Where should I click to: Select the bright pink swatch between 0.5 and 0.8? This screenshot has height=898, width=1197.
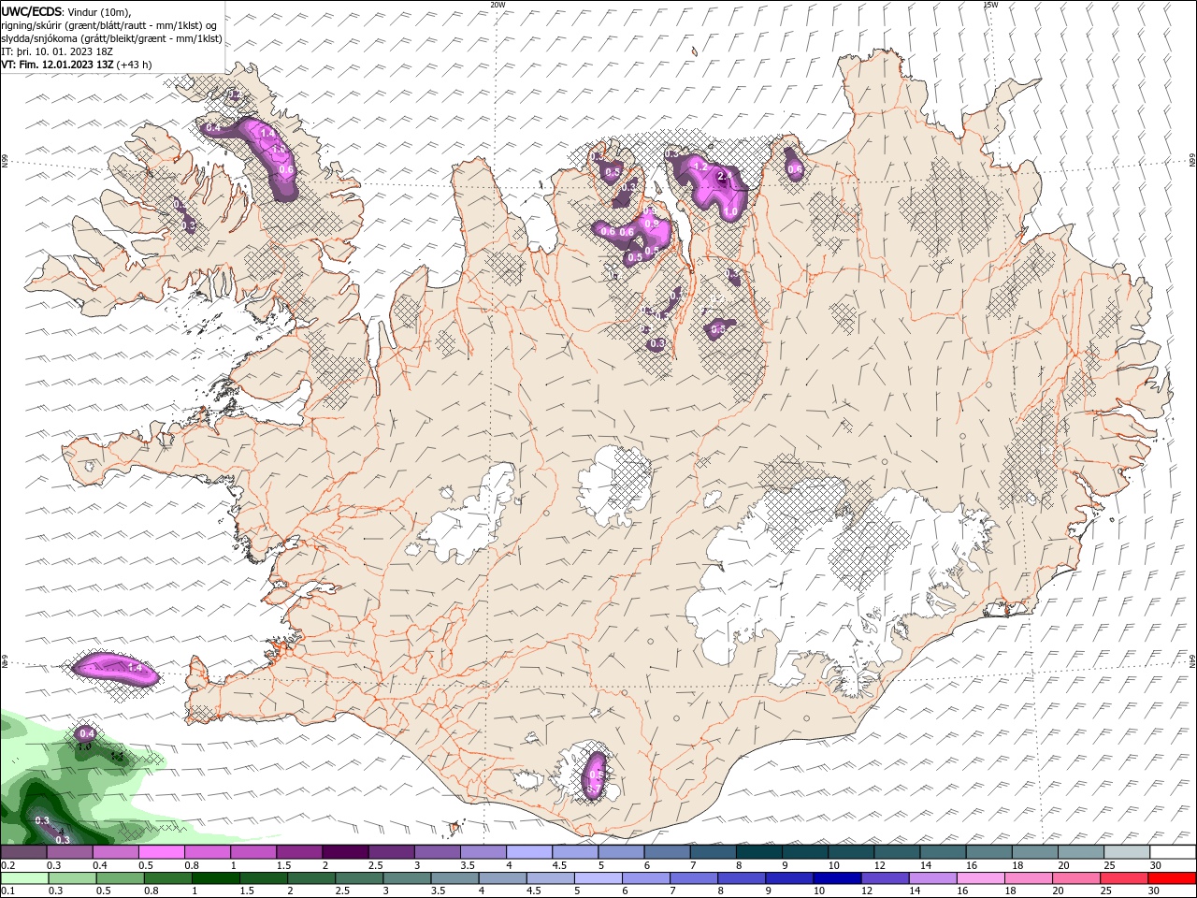coord(161,852)
